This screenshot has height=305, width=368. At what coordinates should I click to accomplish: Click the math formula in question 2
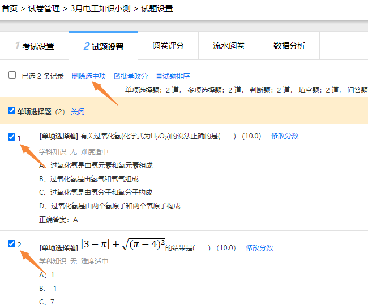[122, 245]
